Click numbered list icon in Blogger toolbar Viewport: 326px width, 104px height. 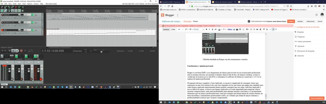[x=251, y=29]
